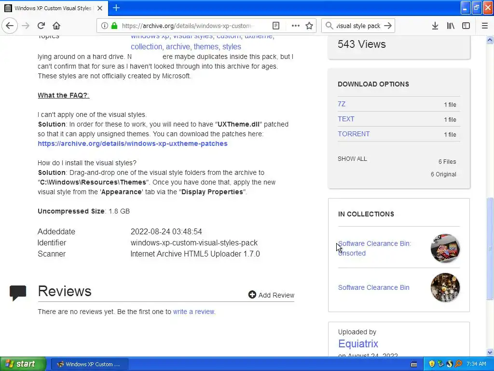Show site information icon in address bar
Viewport: 494px width, 371px height.
pos(104,26)
